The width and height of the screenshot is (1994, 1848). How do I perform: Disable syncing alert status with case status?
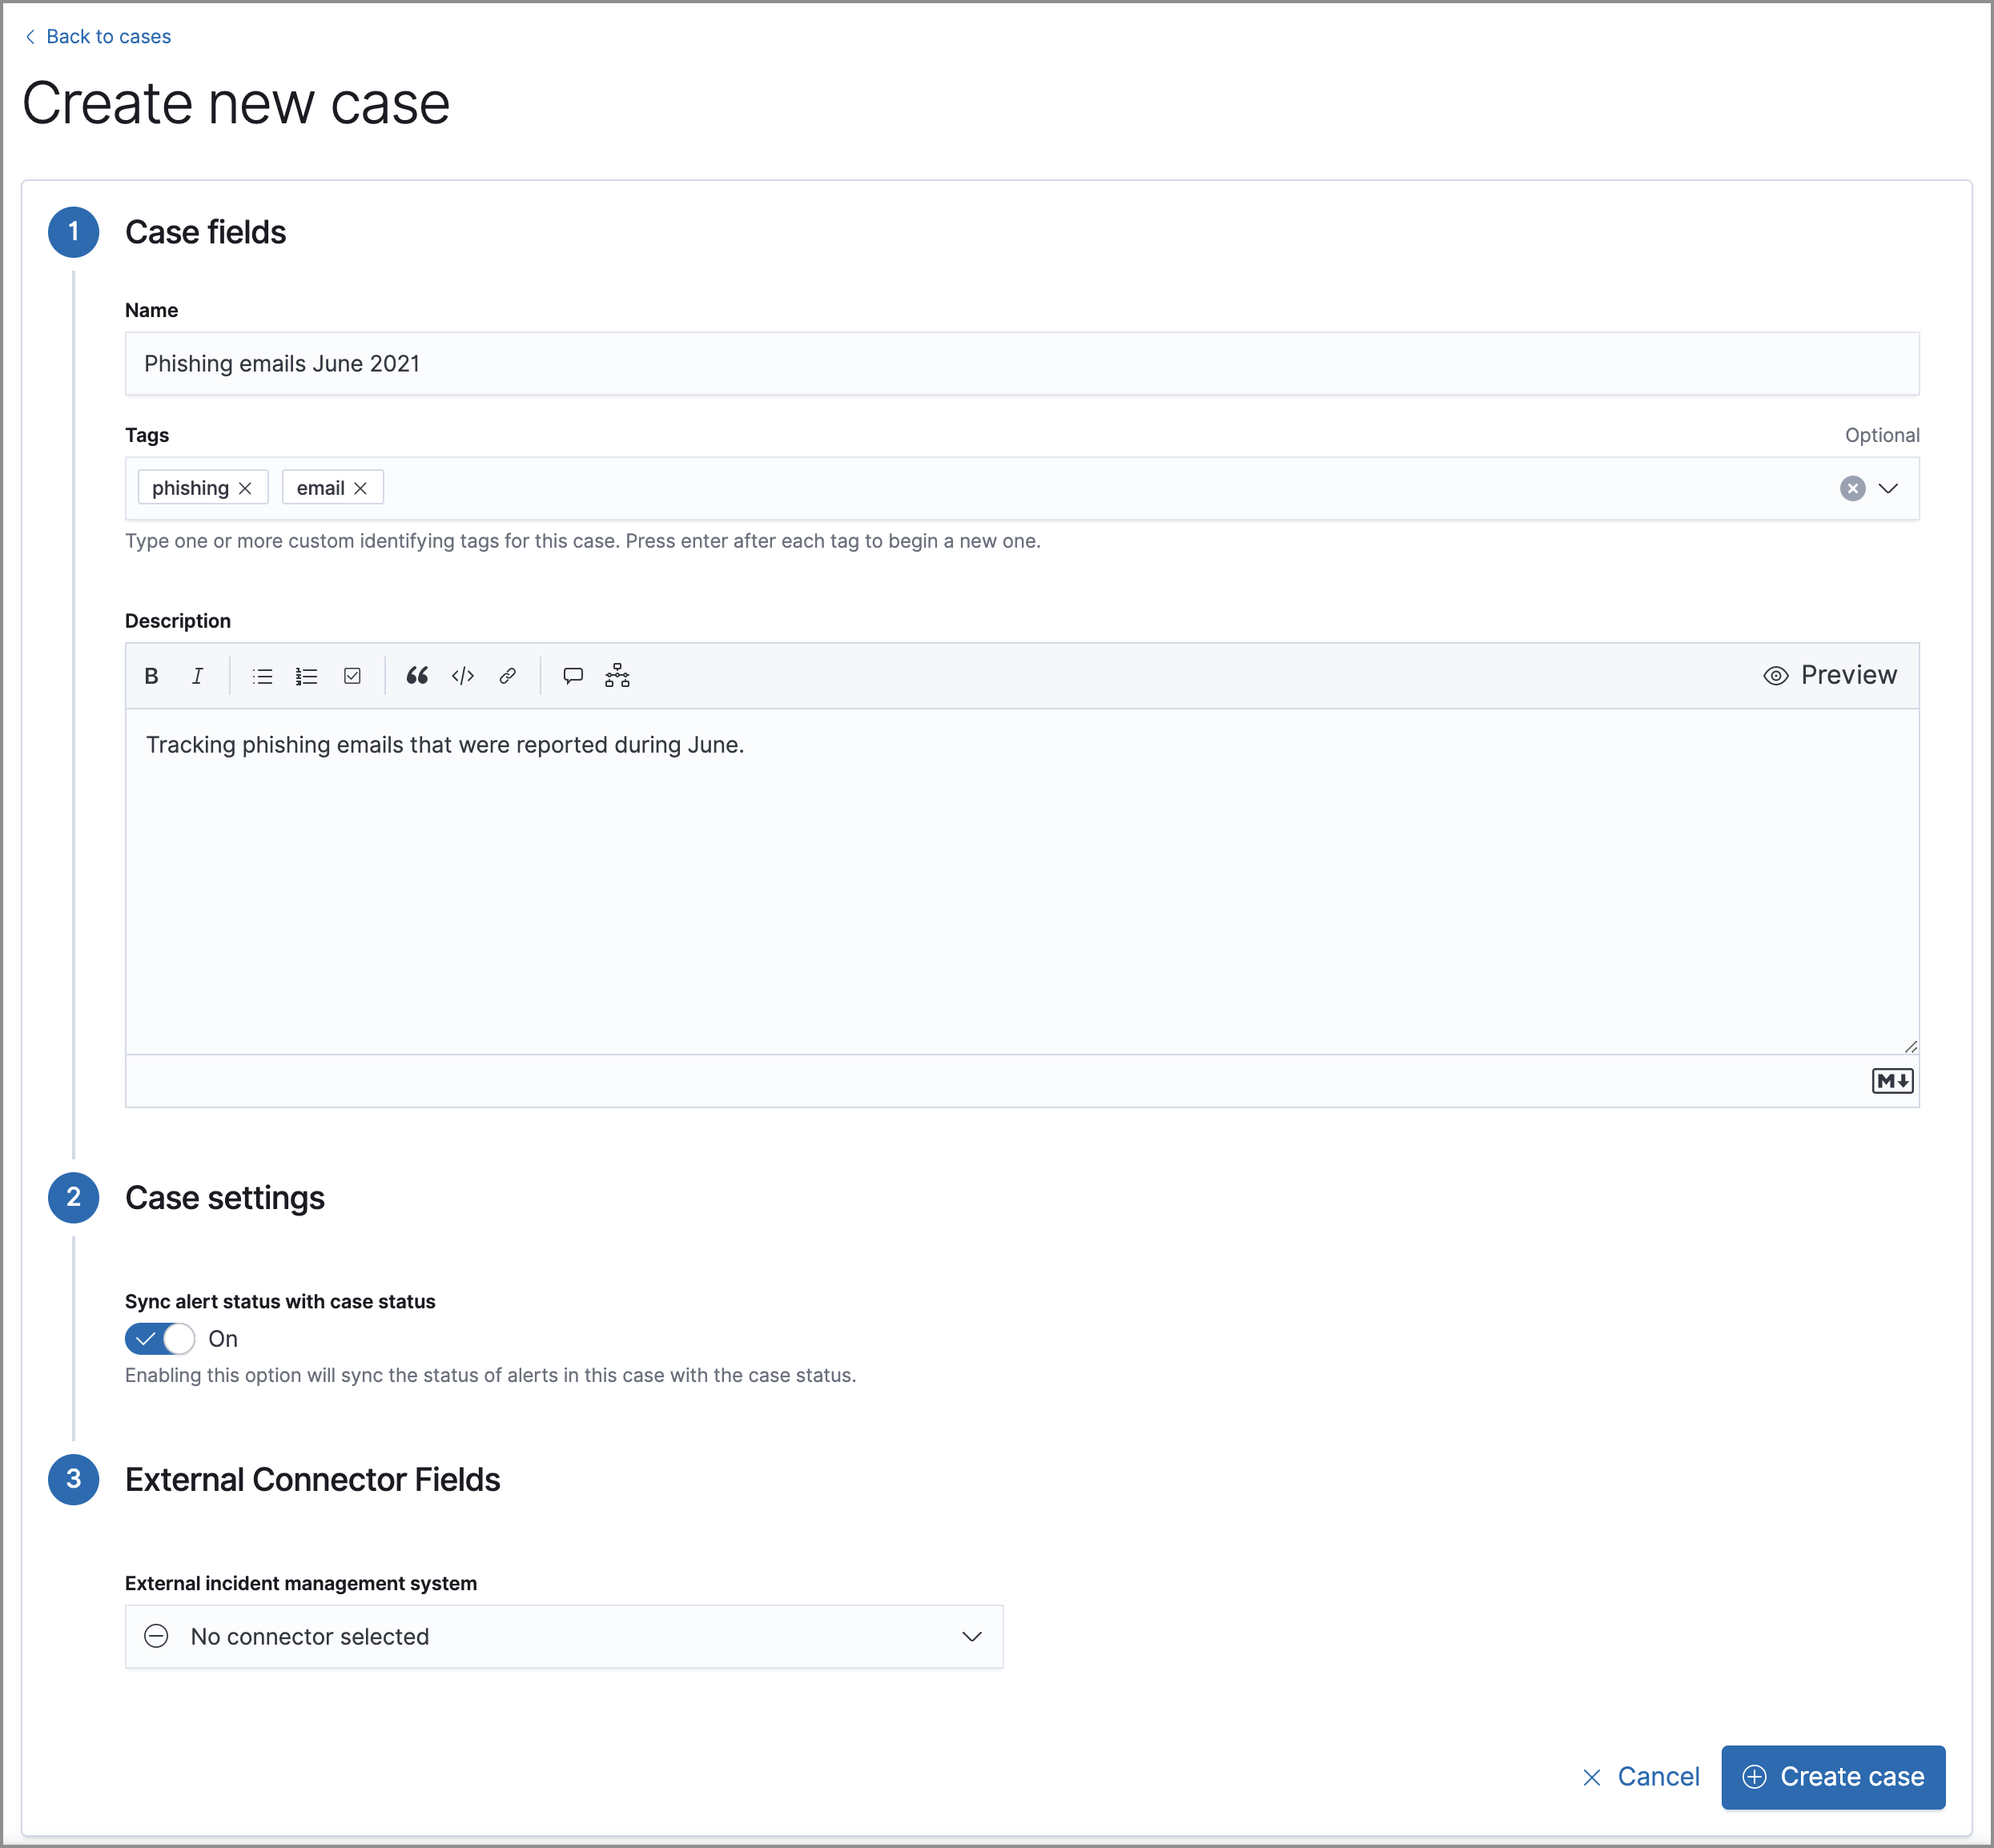(160, 1339)
